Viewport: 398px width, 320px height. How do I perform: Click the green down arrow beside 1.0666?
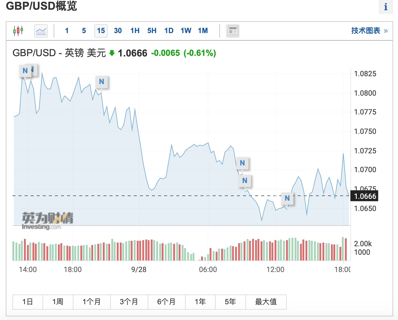[112, 53]
